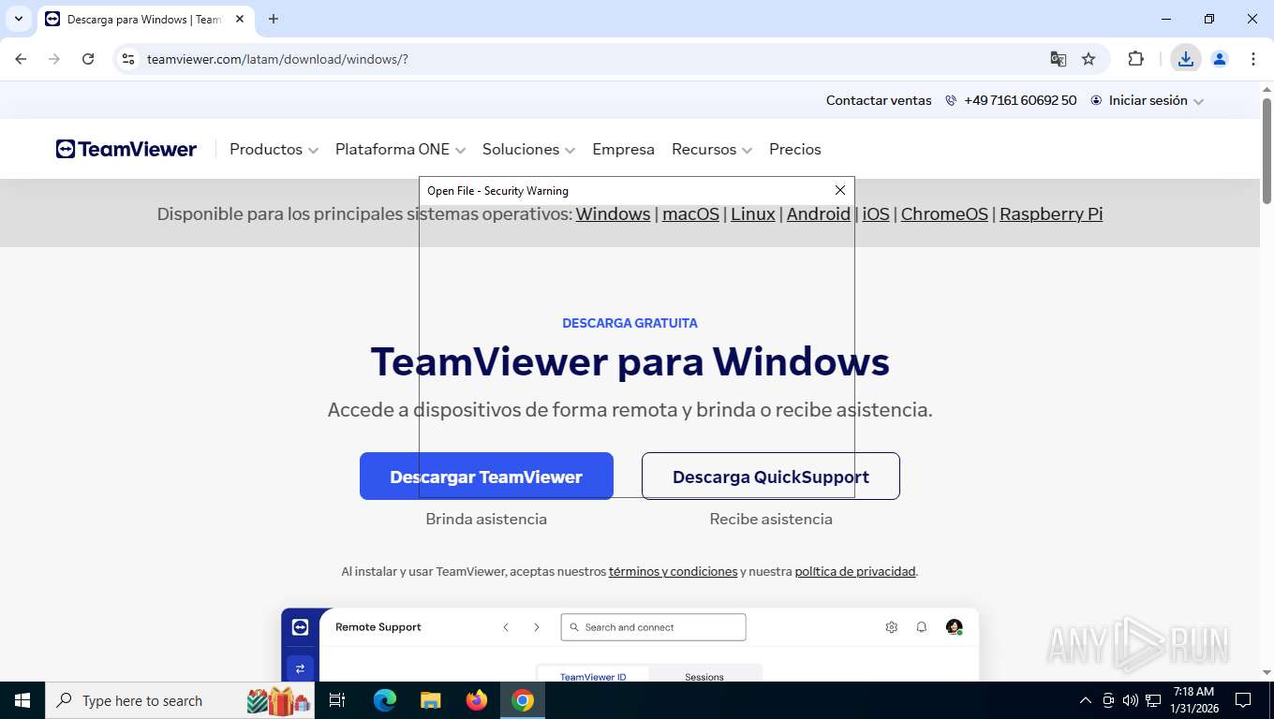Screen dimensions: 1274x719
Task: Click forward chevron in Remote Support preview
Action: click(537, 627)
